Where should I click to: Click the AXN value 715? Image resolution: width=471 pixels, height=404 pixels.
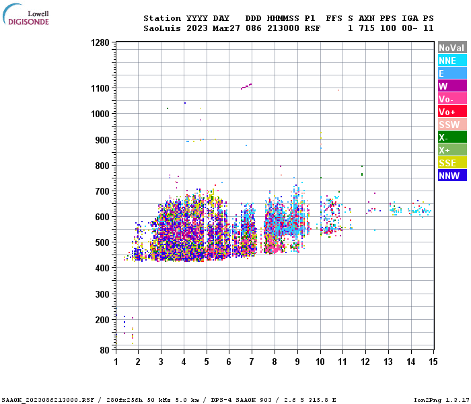coord(367,28)
